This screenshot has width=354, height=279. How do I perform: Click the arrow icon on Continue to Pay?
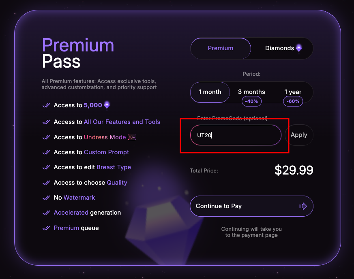point(303,206)
